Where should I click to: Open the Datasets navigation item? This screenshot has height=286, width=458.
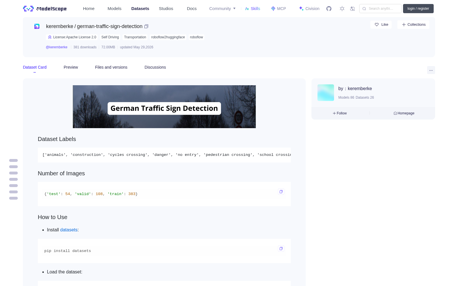[140, 9]
